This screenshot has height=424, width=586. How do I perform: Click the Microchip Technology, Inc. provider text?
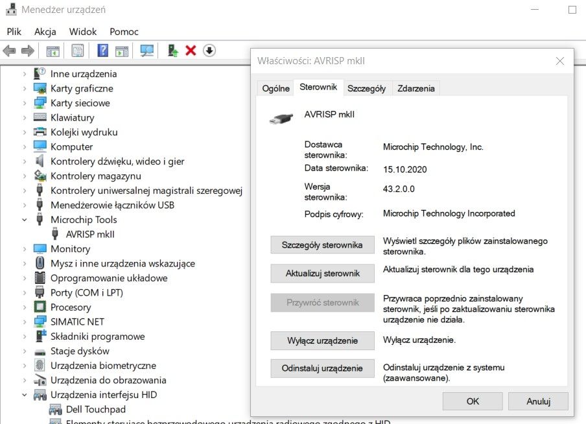433,147
